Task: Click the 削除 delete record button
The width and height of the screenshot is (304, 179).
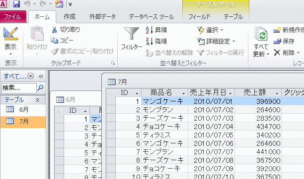Action: click(x=284, y=52)
